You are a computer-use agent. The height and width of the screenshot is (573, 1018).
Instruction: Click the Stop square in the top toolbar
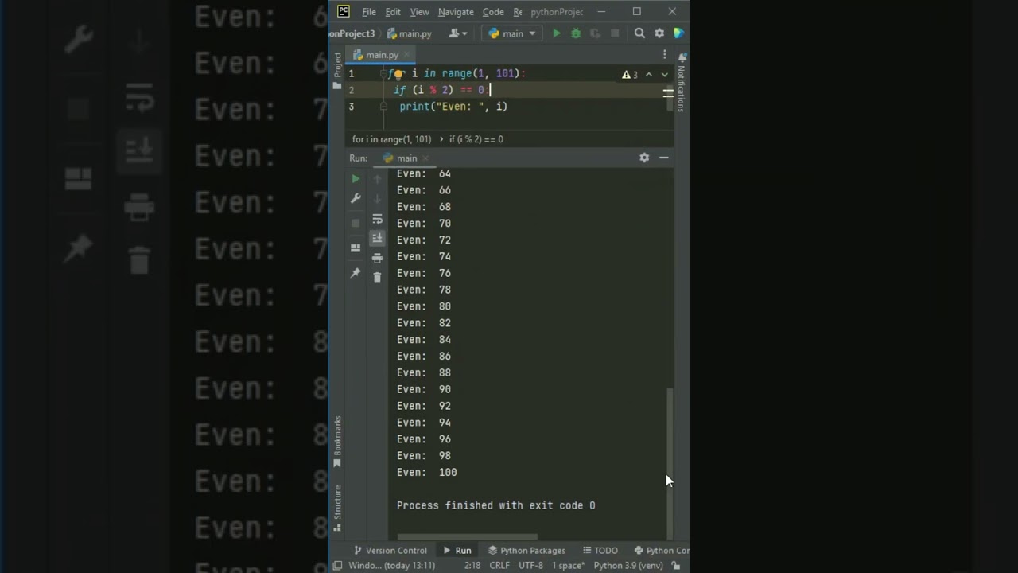(x=615, y=33)
